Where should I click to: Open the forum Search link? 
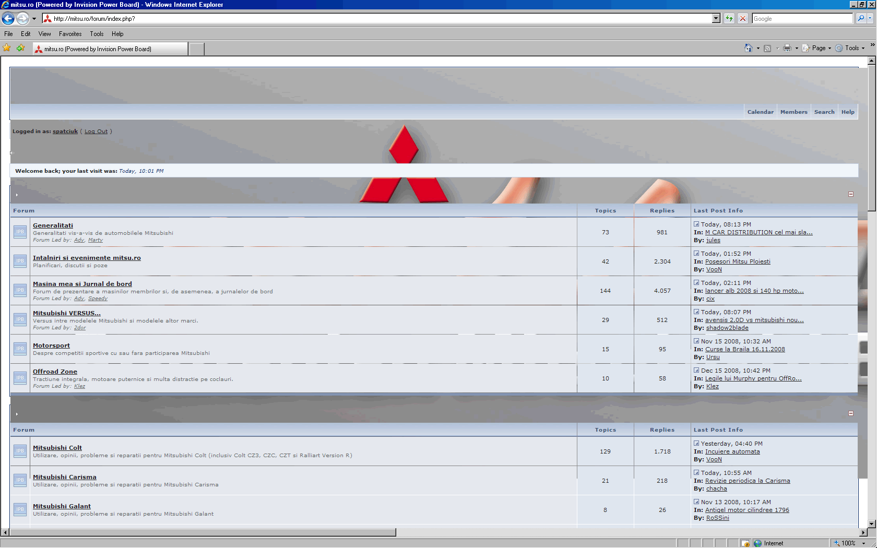tap(824, 112)
